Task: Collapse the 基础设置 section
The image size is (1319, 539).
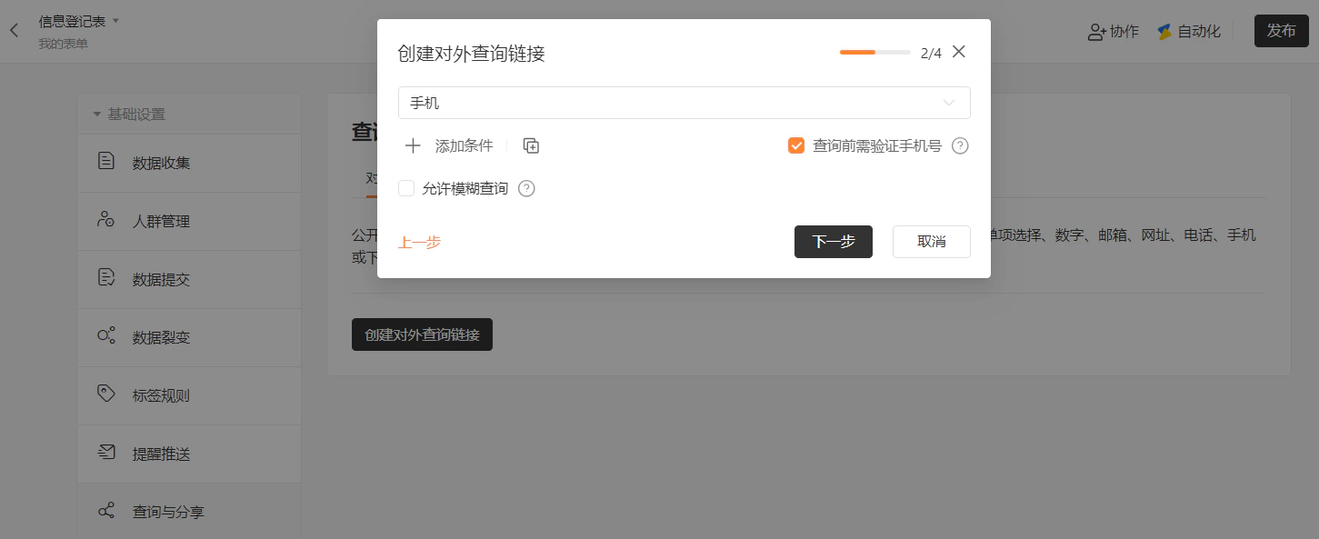Action: pyautogui.click(x=97, y=115)
